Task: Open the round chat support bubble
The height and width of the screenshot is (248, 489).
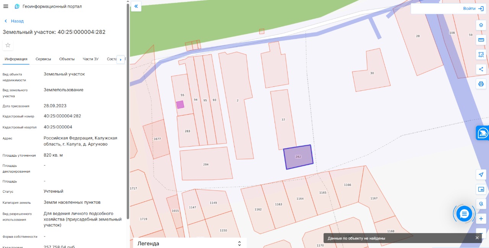Action: [464, 214]
